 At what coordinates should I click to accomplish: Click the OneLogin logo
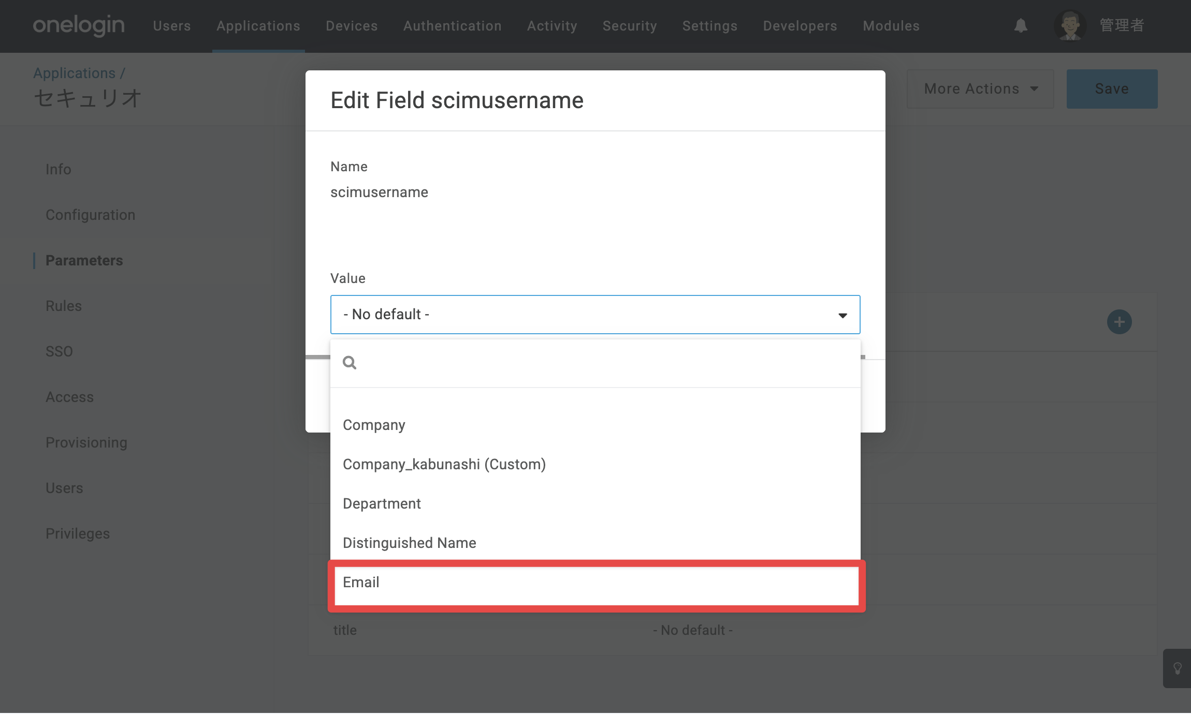(79, 25)
